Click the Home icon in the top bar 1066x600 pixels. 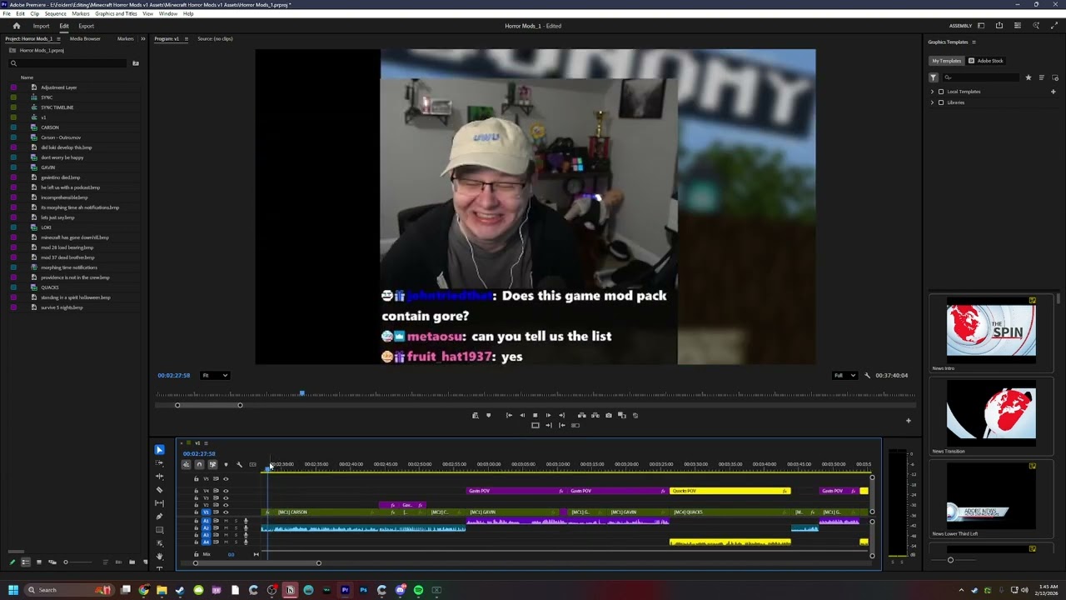pyautogui.click(x=16, y=26)
